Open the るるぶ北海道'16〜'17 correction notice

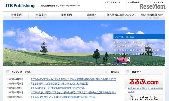(59, 88)
